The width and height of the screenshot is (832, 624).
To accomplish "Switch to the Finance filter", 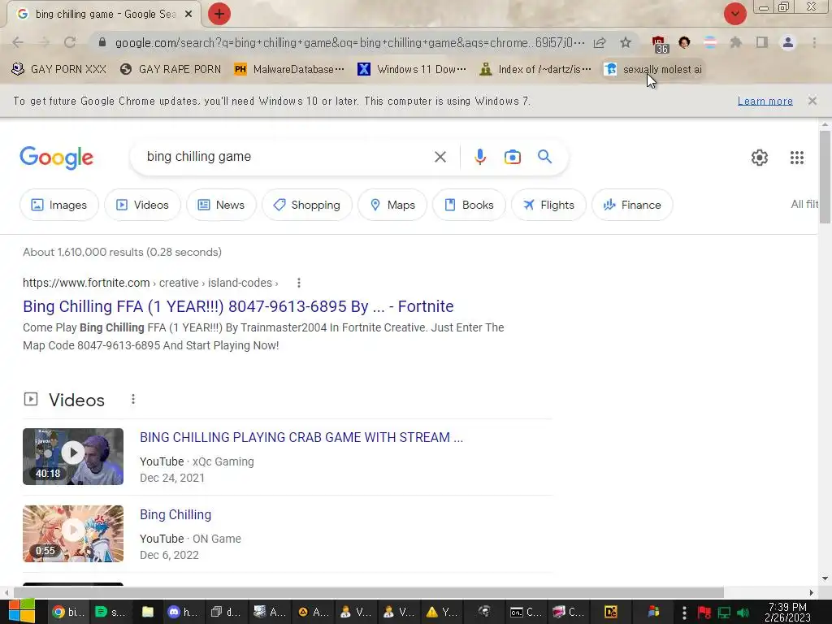I will pos(632,205).
